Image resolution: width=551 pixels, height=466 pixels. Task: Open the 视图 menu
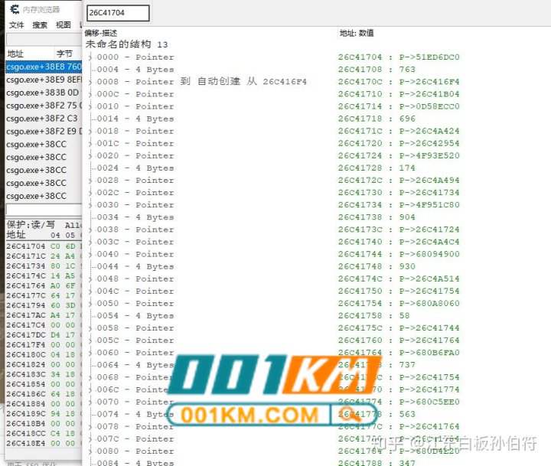click(64, 25)
